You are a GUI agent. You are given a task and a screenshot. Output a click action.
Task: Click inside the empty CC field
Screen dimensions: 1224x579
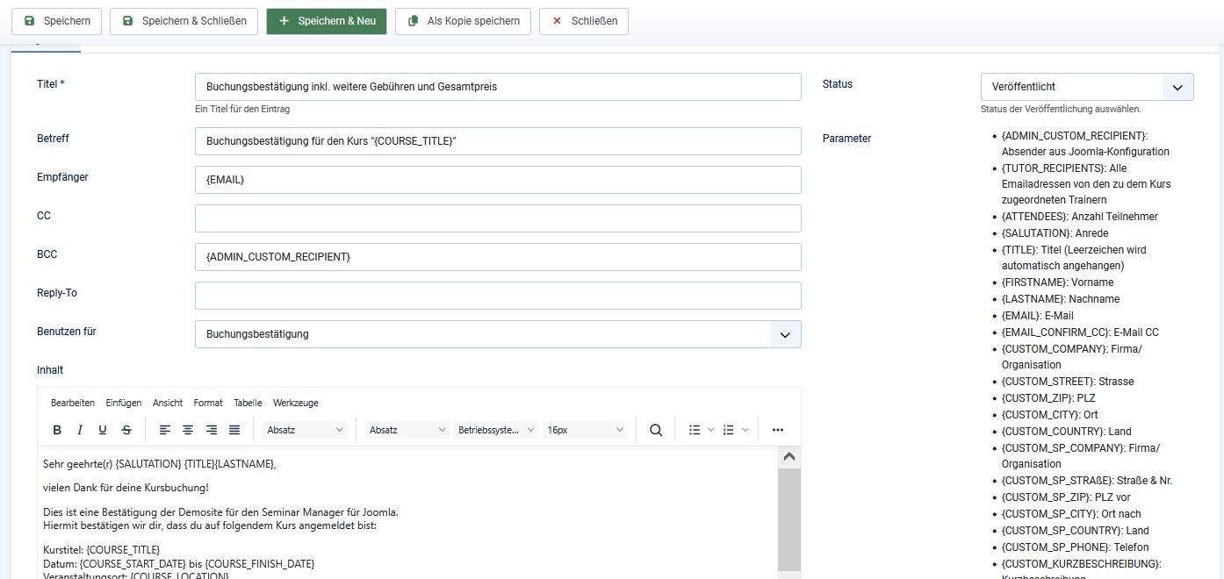498,218
